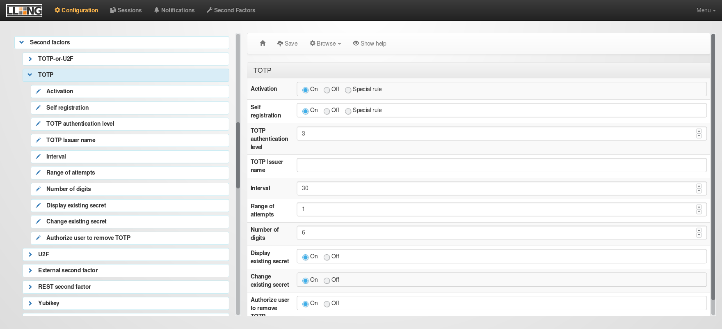
Task: Open the Sessions tab
Action: (x=126, y=10)
